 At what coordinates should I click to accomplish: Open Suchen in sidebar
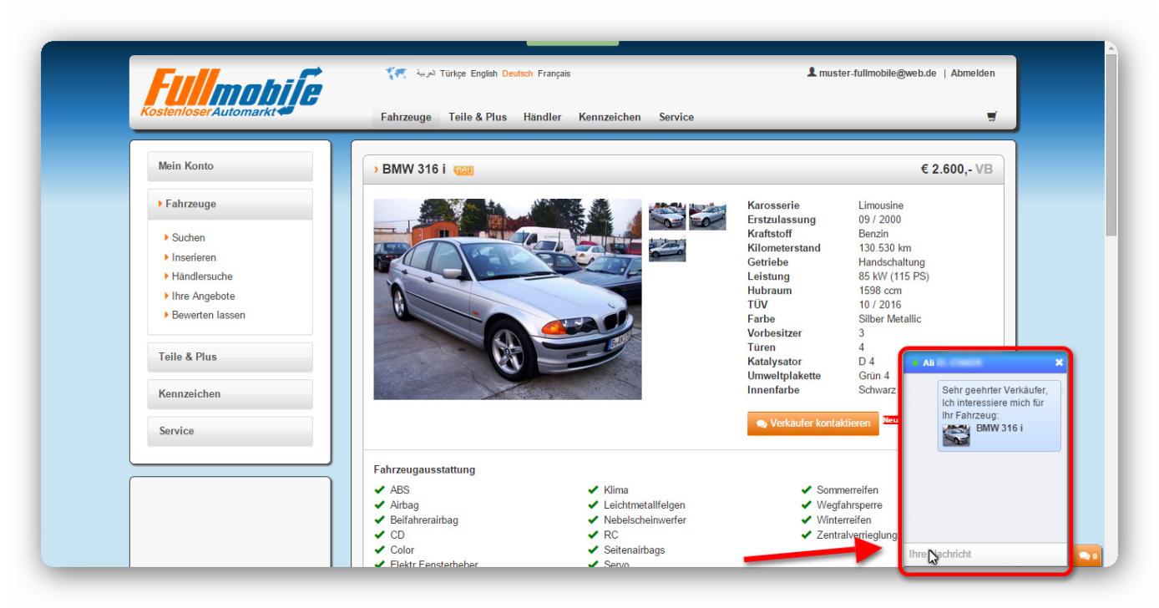coord(188,238)
